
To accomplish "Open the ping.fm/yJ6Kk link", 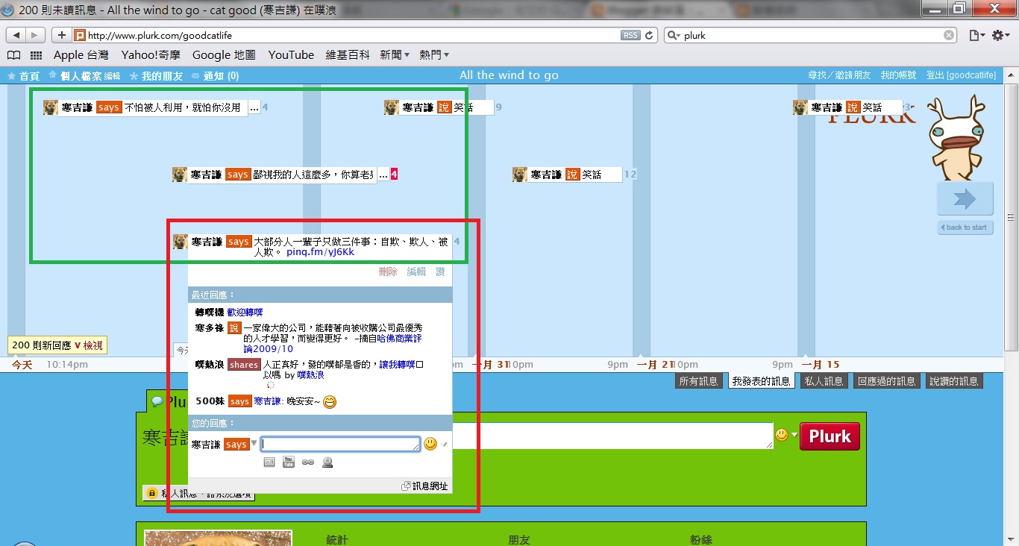I will 320,252.
